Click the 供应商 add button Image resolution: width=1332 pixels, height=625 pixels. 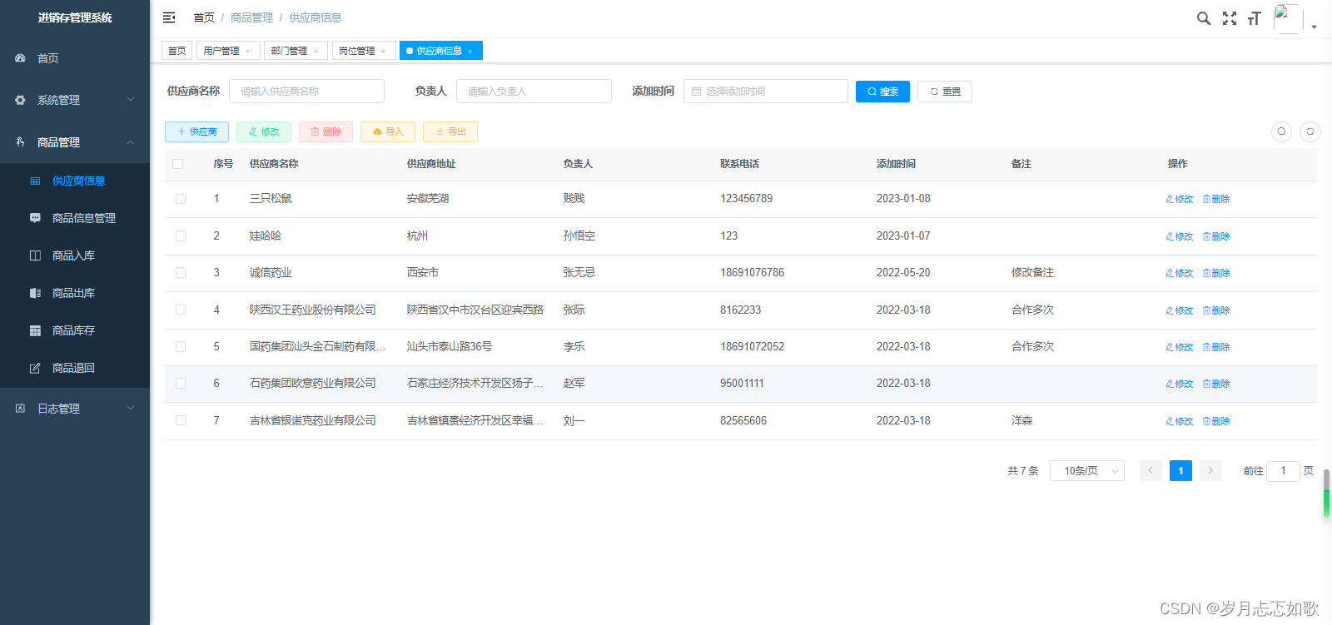click(x=196, y=131)
